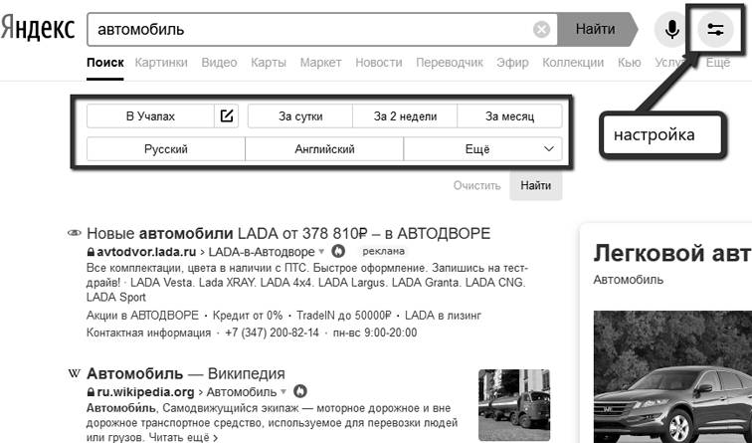Click the W favicon beside the Wikipedia result
The image size is (752, 443).
(74, 374)
